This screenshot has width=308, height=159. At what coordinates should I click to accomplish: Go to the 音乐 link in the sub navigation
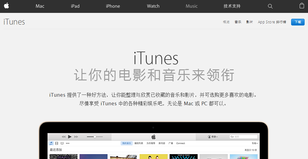pyautogui.click(x=238, y=22)
